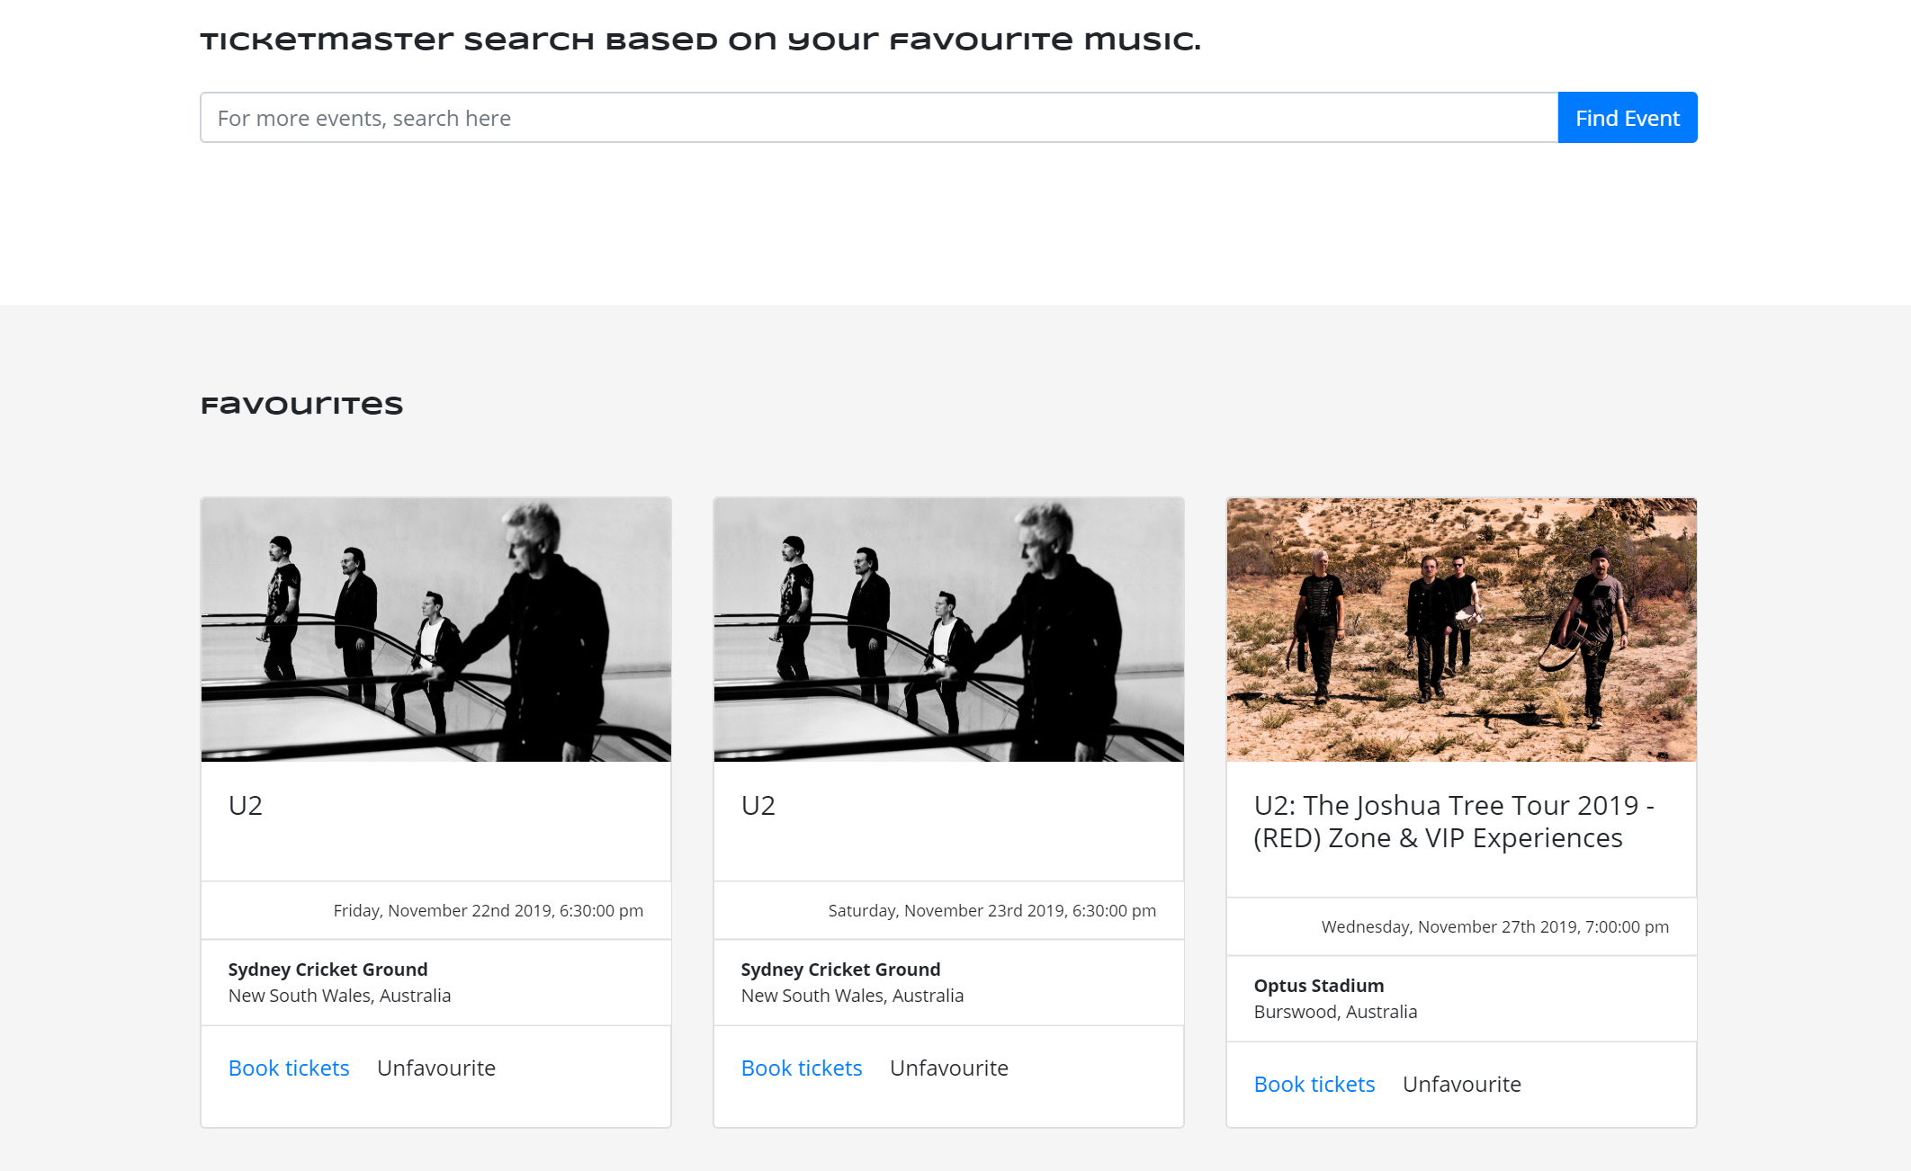This screenshot has height=1171, width=1911.
Task: Open the second U2 escalator band photo
Action: [x=949, y=630]
